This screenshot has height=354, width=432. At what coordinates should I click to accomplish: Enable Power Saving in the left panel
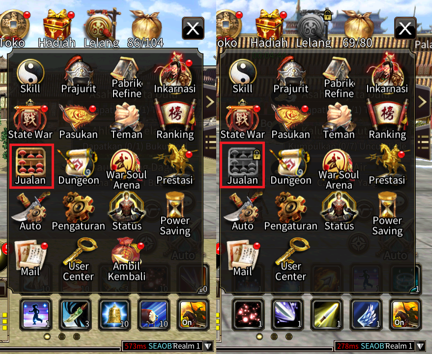[175, 214]
